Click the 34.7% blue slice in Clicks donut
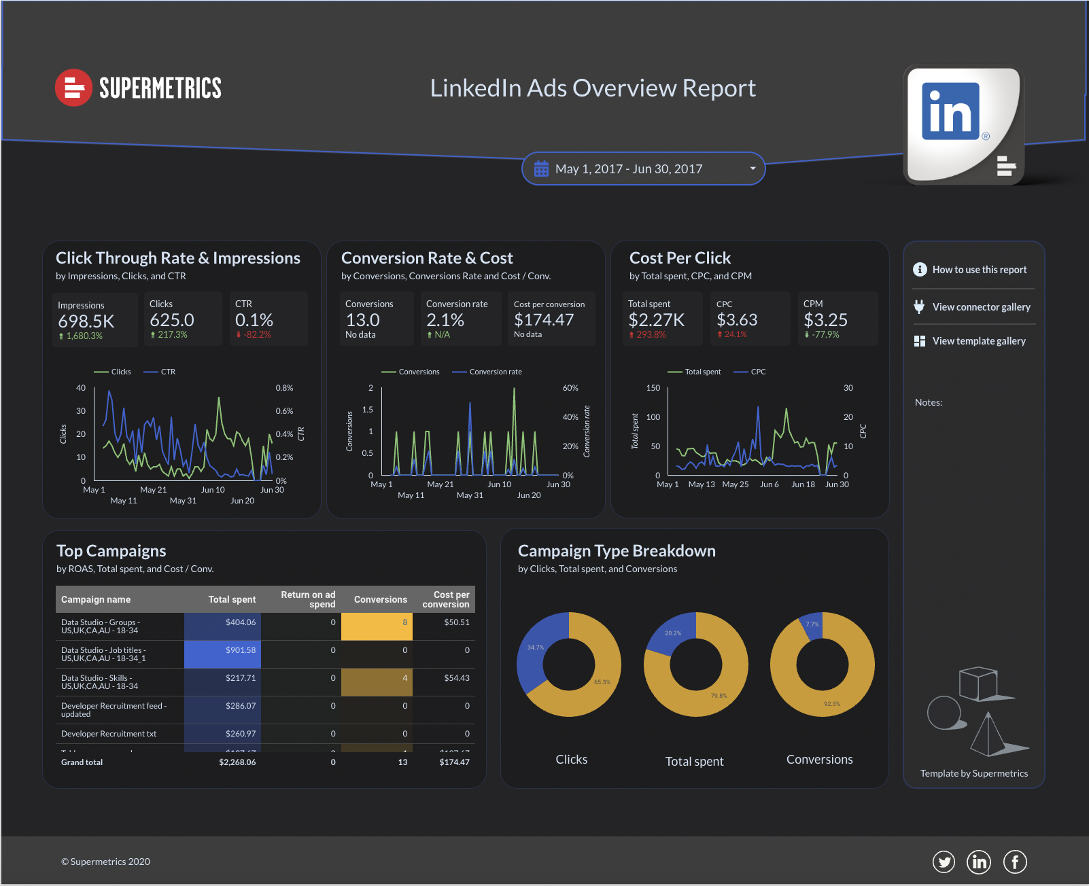This screenshot has height=886, width=1089. 536,648
